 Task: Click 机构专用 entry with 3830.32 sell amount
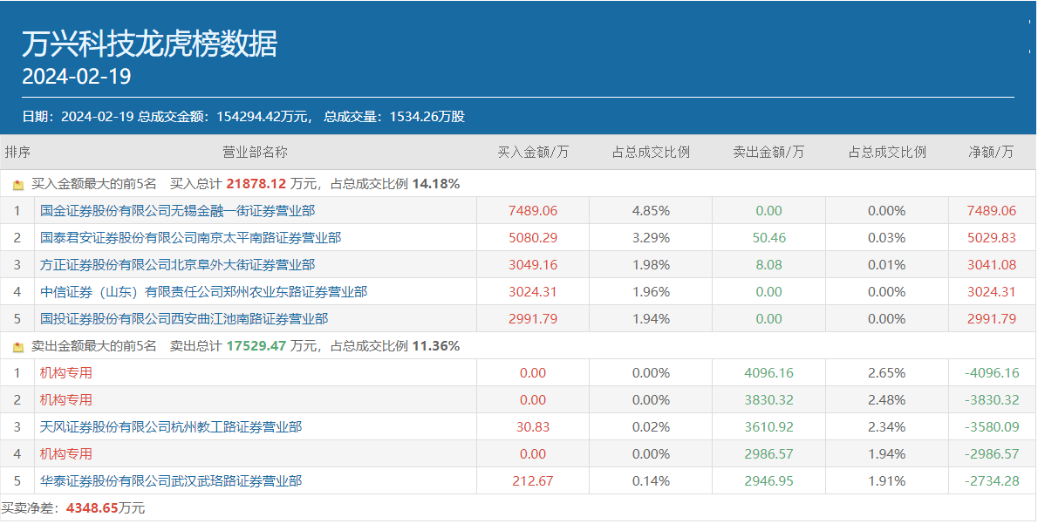(65, 400)
